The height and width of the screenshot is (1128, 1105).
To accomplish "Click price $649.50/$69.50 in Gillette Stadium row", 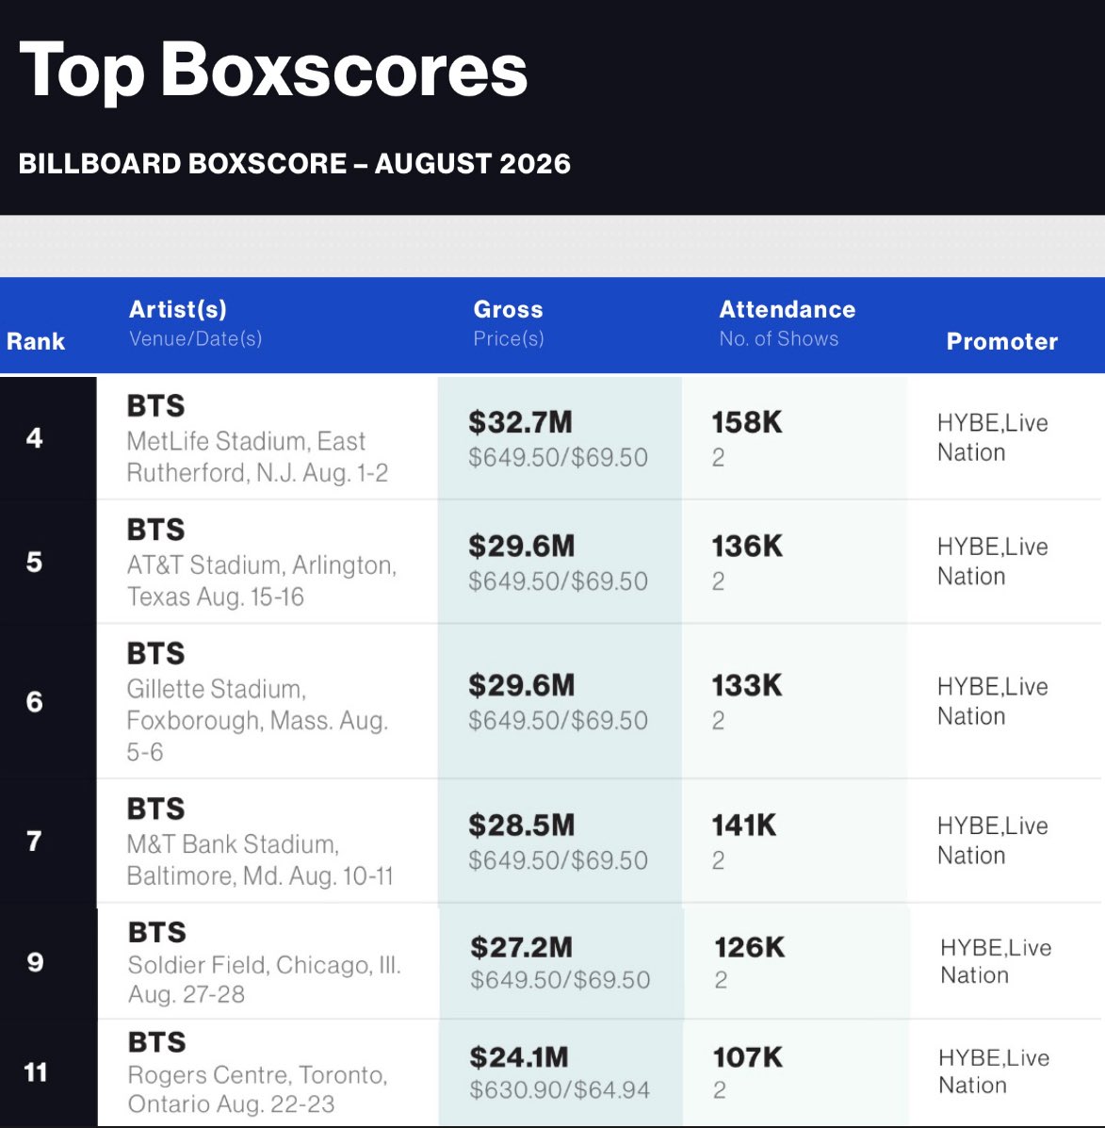I will click(x=558, y=720).
